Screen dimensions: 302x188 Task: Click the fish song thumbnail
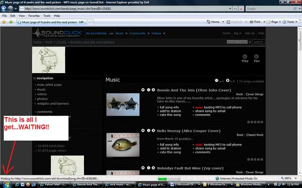point(123,145)
